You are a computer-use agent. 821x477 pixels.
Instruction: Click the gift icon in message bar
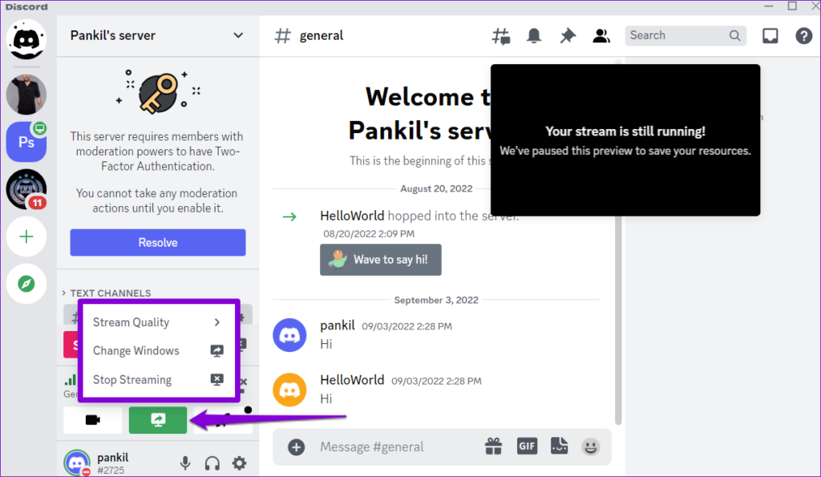pyautogui.click(x=495, y=446)
